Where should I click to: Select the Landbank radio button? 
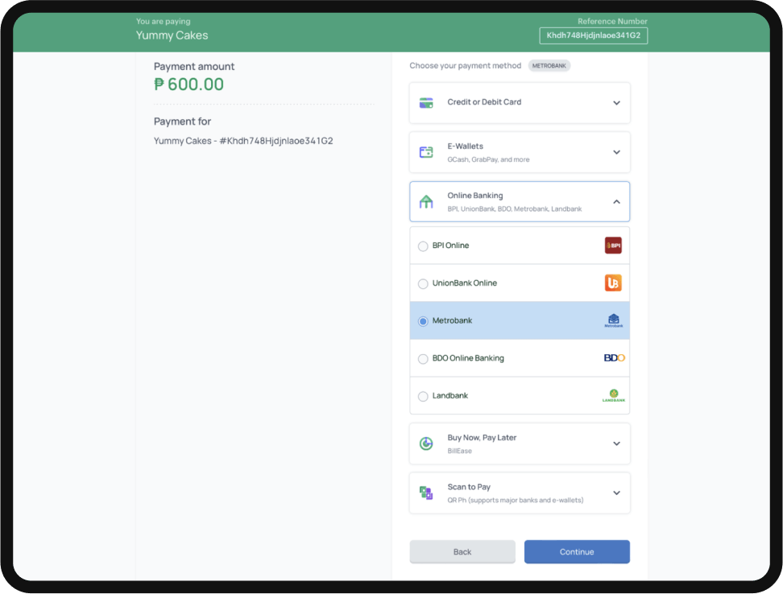(423, 397)
